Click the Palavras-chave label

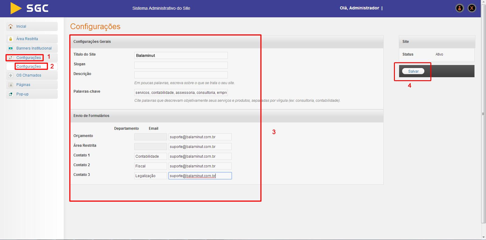coord(87,91)
